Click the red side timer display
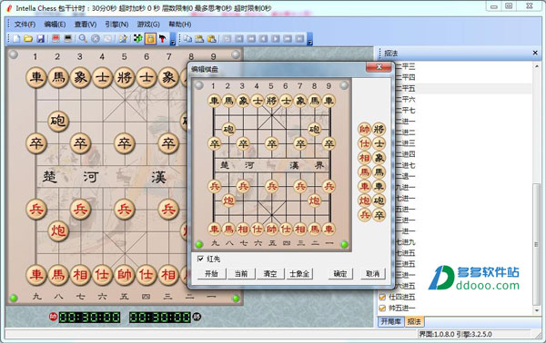546x343 pixels. [89, 317]
